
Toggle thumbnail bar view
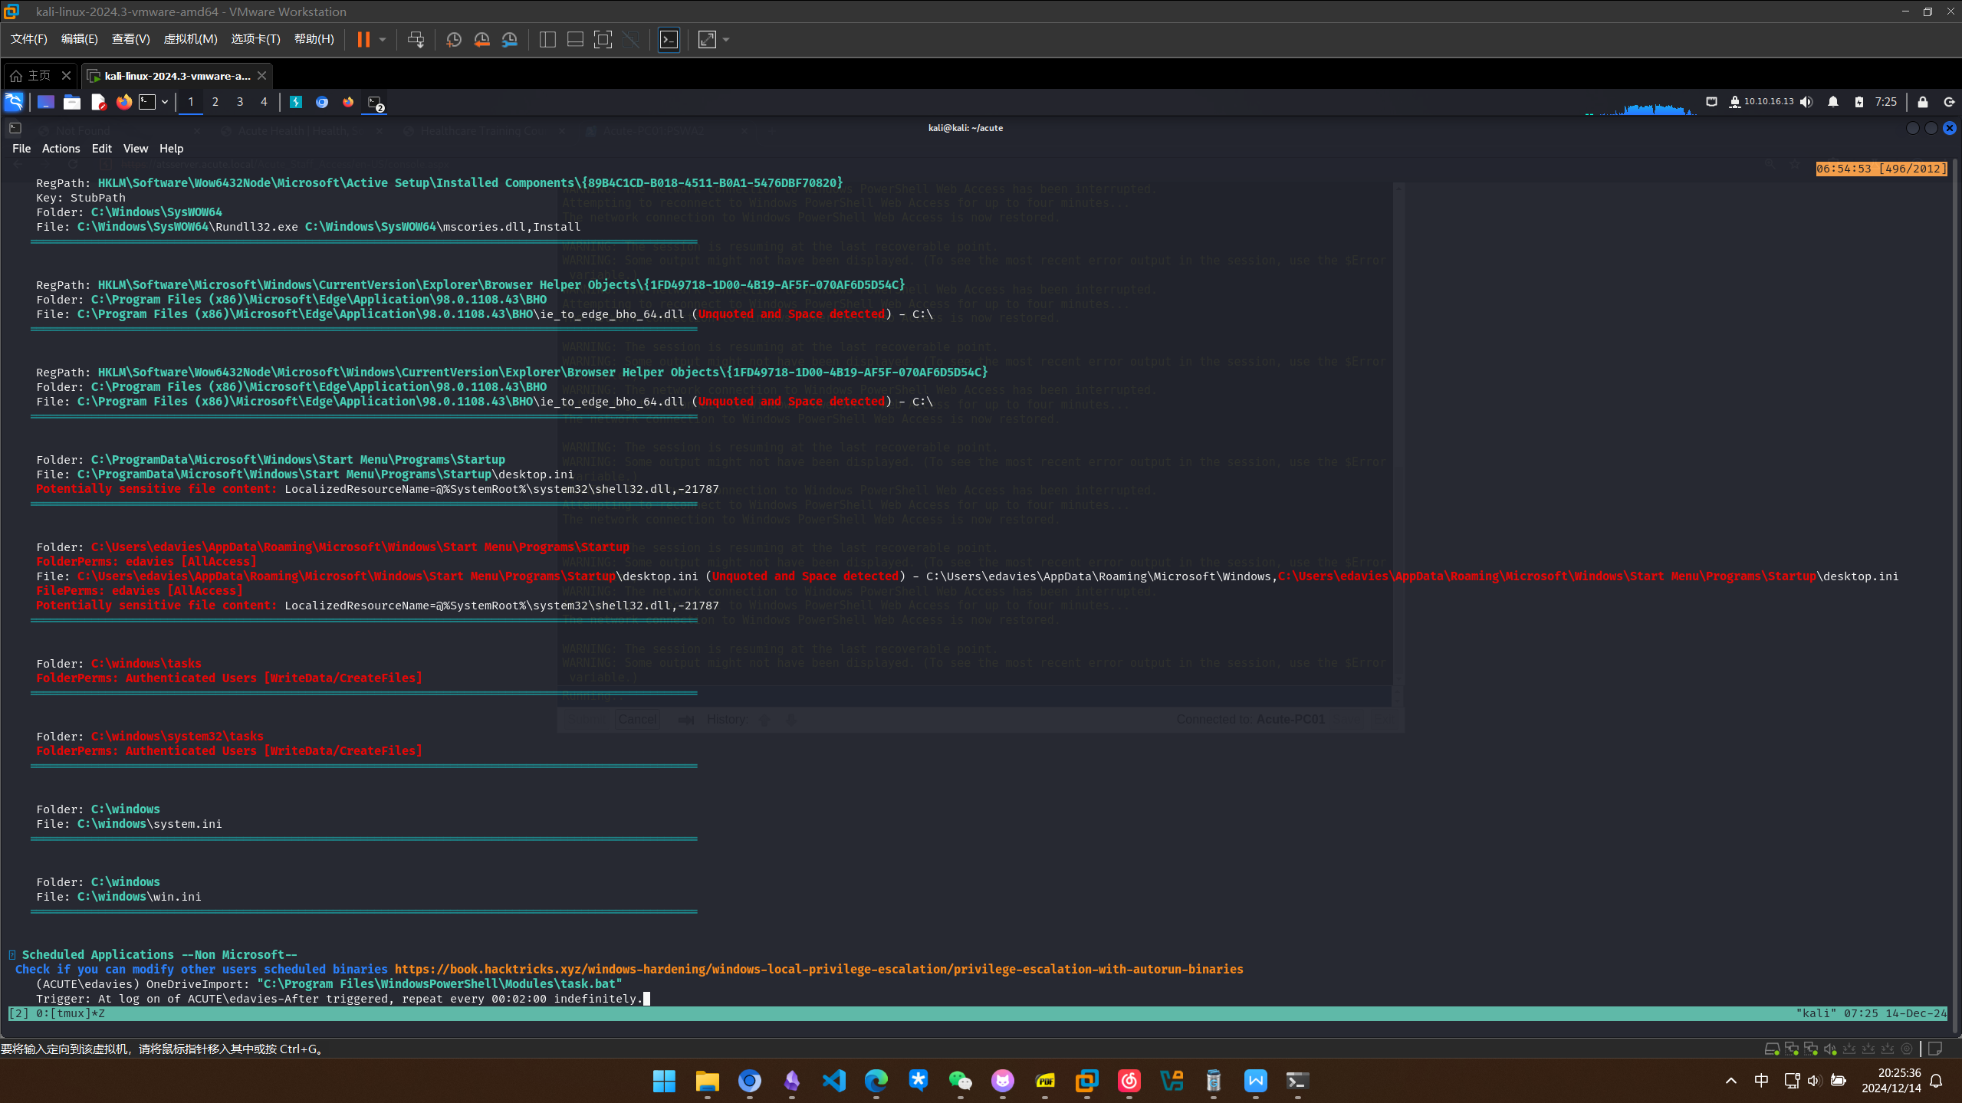tap(575, 39)
